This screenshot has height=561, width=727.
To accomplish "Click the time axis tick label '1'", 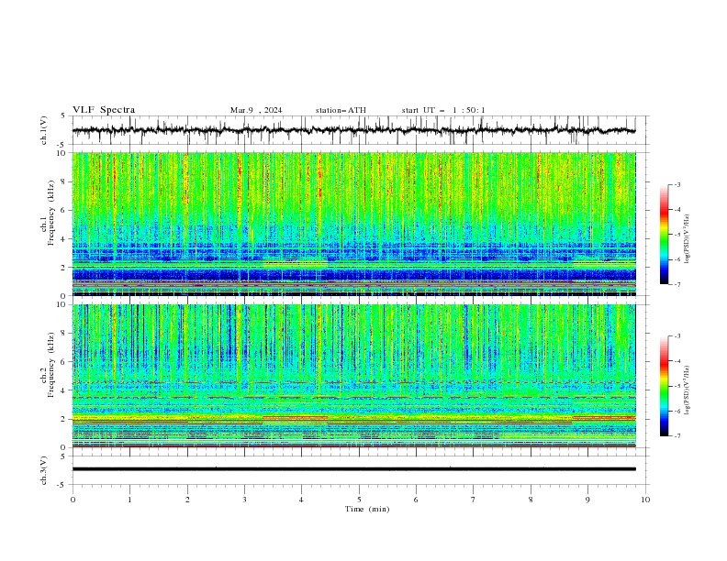I will coord(129,500).
